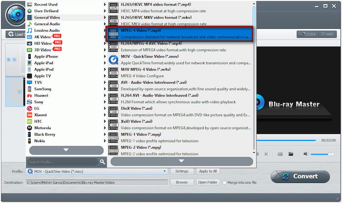The height and width of the screenshot is (203, 342).
Task: Click the Convert button
Action: click(x=300, y=176)
